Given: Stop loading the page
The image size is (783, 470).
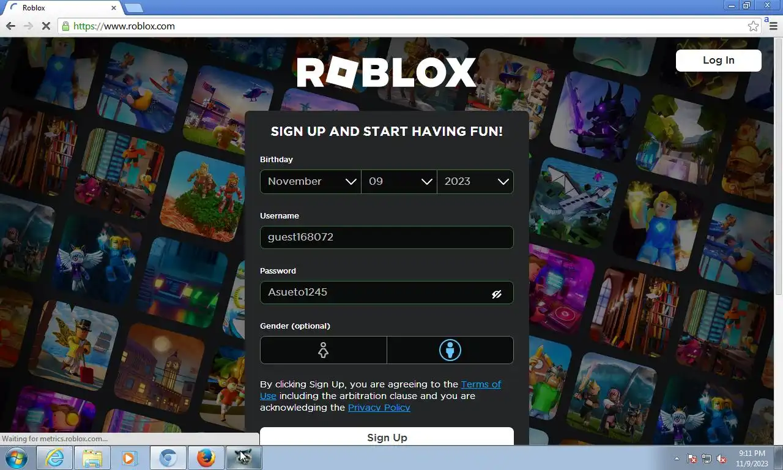Looking at the screenshot, I should [46, 26].
